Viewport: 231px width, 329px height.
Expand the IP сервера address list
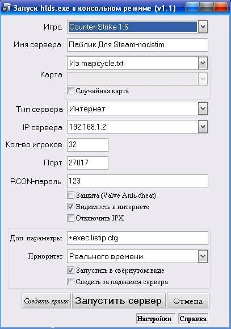203,127
